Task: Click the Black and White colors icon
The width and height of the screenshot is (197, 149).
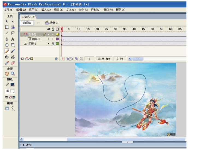Action: point(7,97)
